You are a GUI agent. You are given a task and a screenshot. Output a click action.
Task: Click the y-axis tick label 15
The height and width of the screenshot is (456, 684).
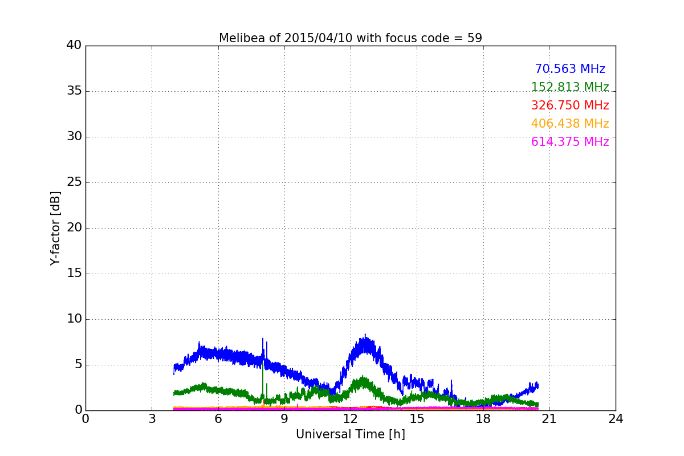[x=74, y=274]
